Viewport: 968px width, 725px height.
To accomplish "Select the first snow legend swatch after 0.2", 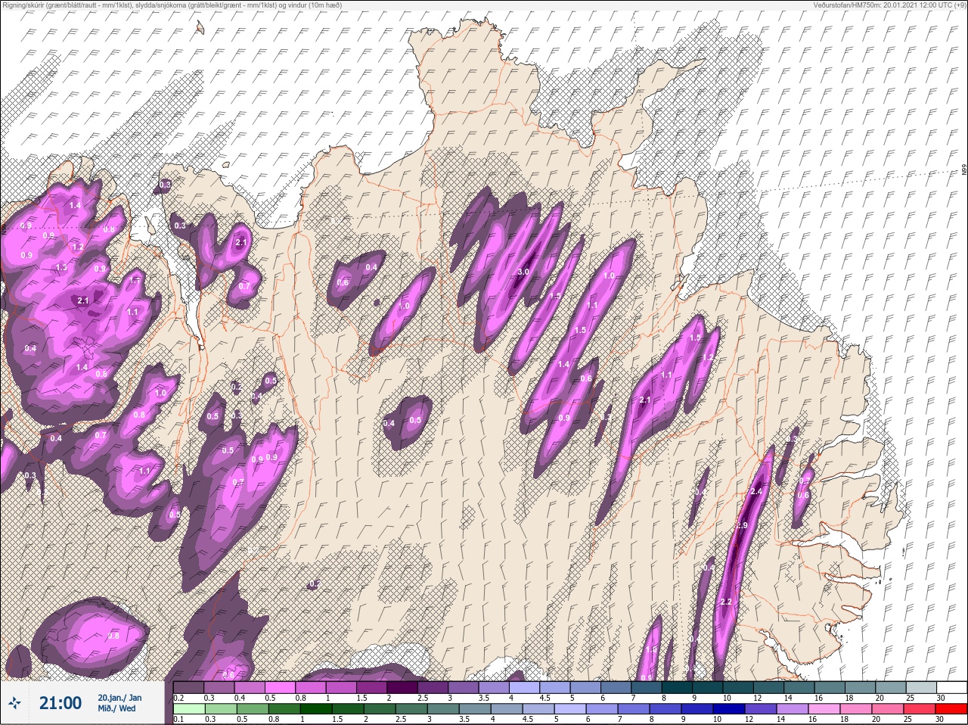I will 188,687.
